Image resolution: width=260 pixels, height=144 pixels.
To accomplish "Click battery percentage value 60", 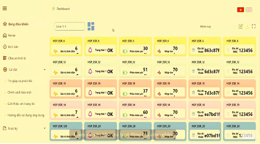I will [145, 112].
